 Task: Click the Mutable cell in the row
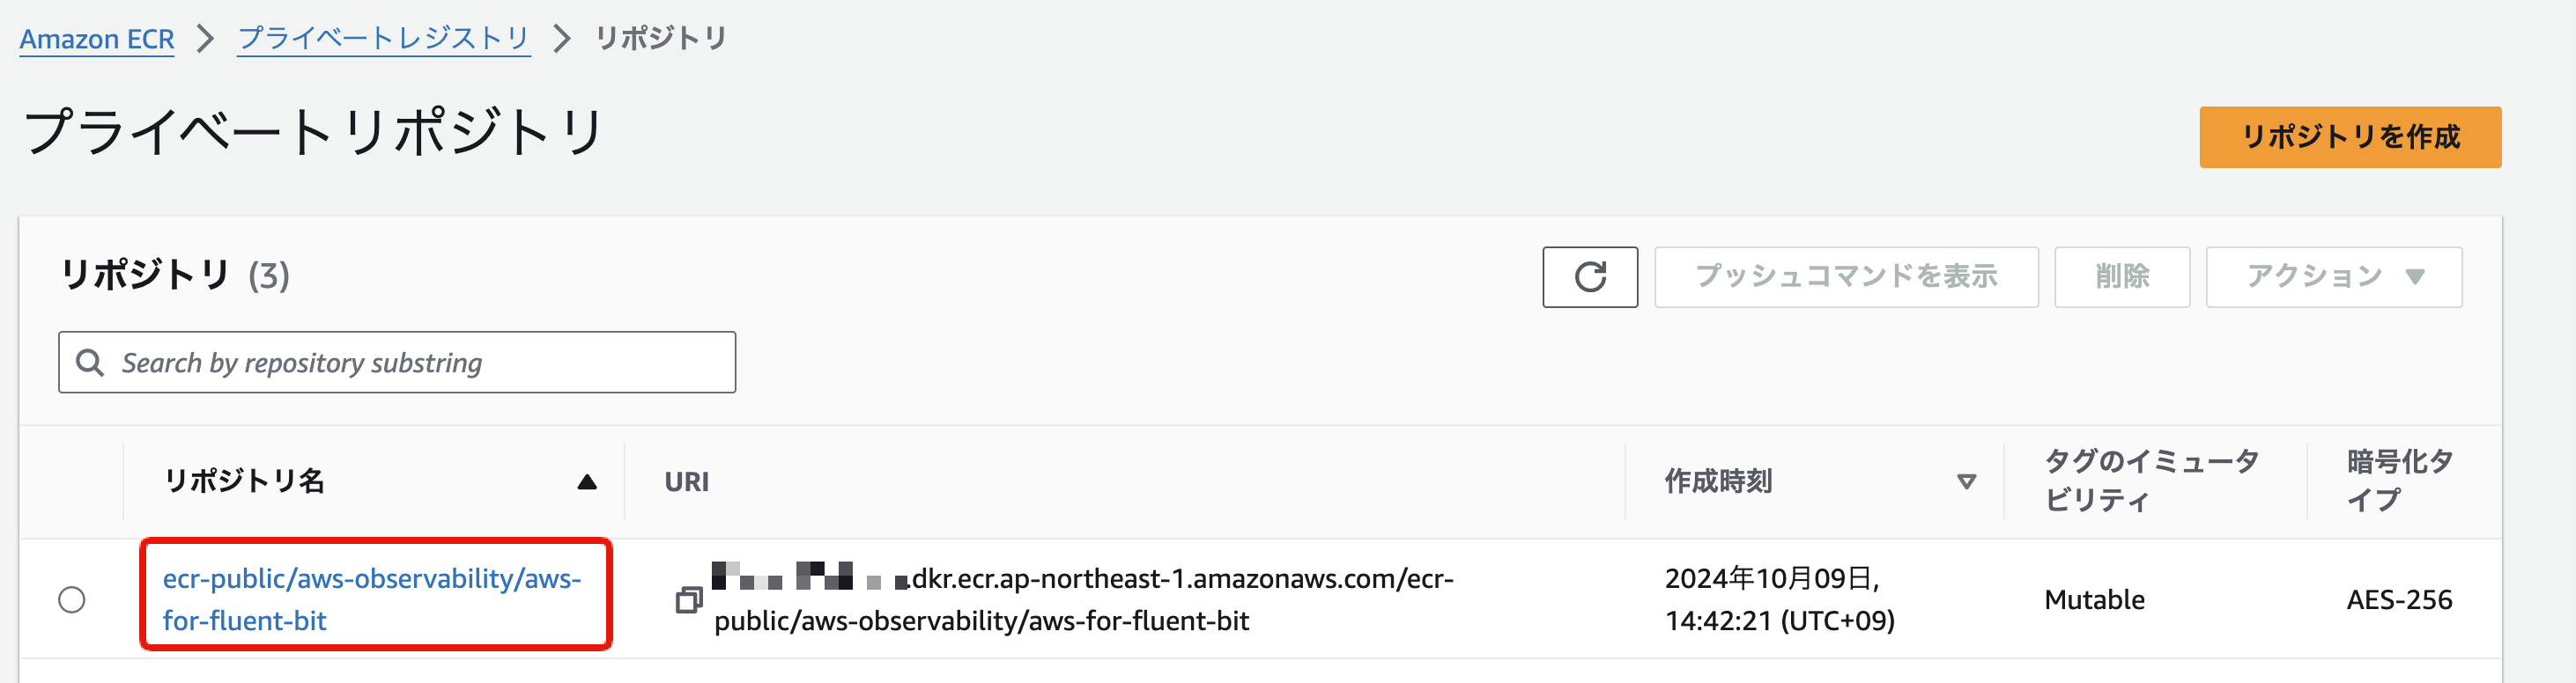2094,599
